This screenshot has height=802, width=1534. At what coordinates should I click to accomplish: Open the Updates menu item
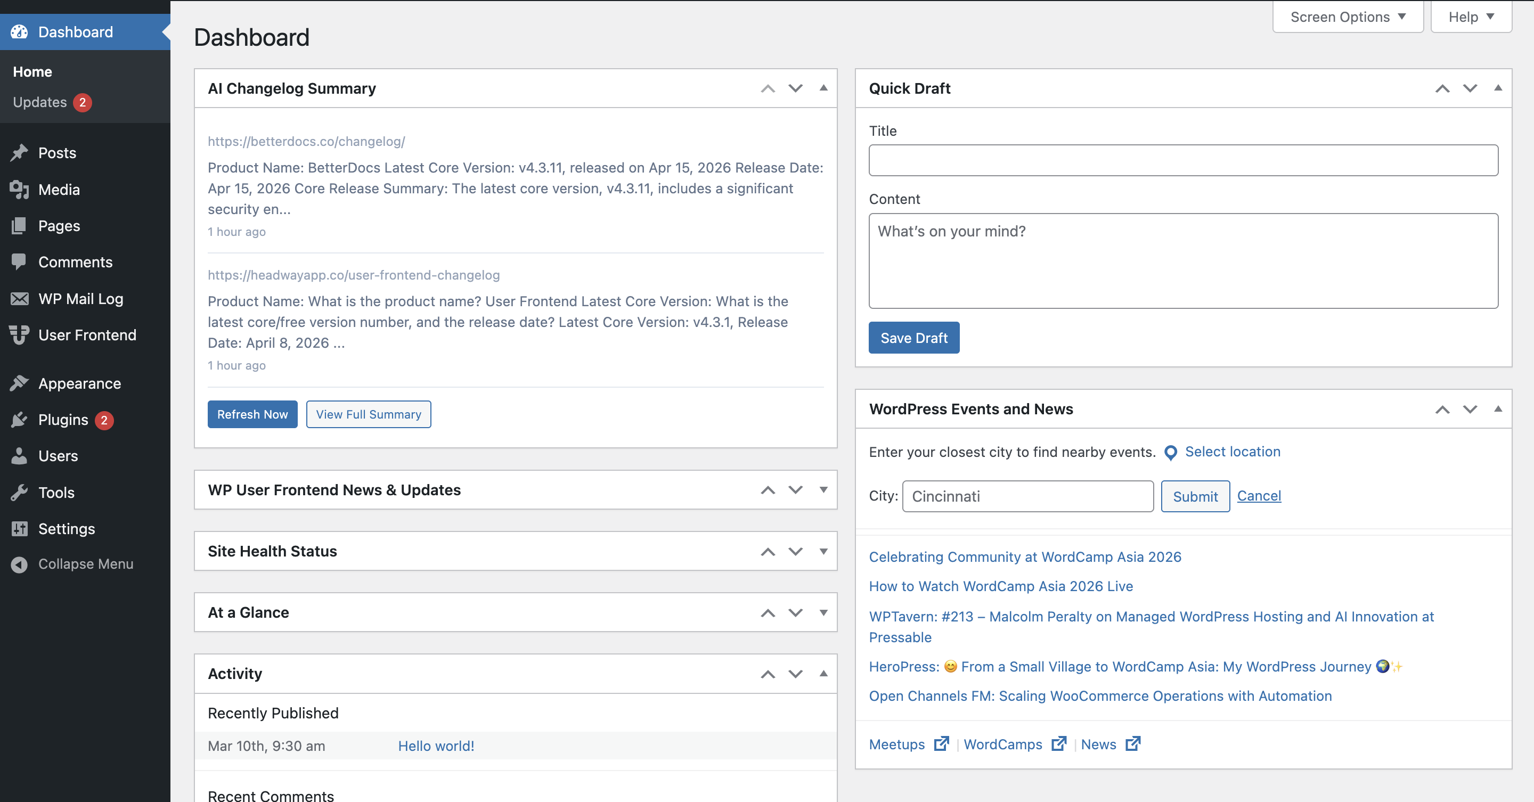pyautogui.click(x=39, y=102)
